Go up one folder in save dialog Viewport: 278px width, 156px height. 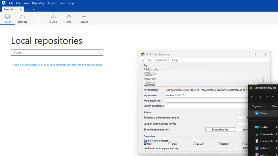(273, 97)
